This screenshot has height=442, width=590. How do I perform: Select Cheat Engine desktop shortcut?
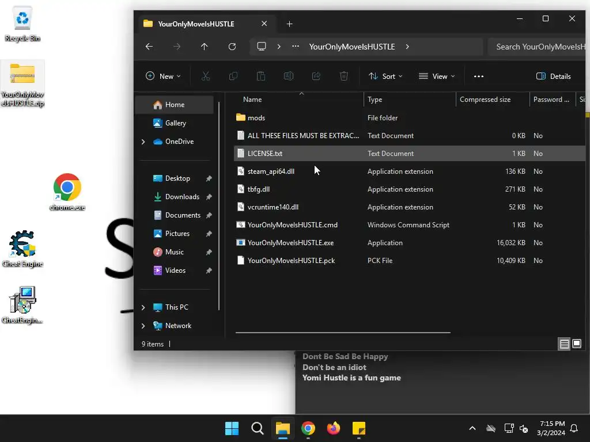click(x=22, y=249)
